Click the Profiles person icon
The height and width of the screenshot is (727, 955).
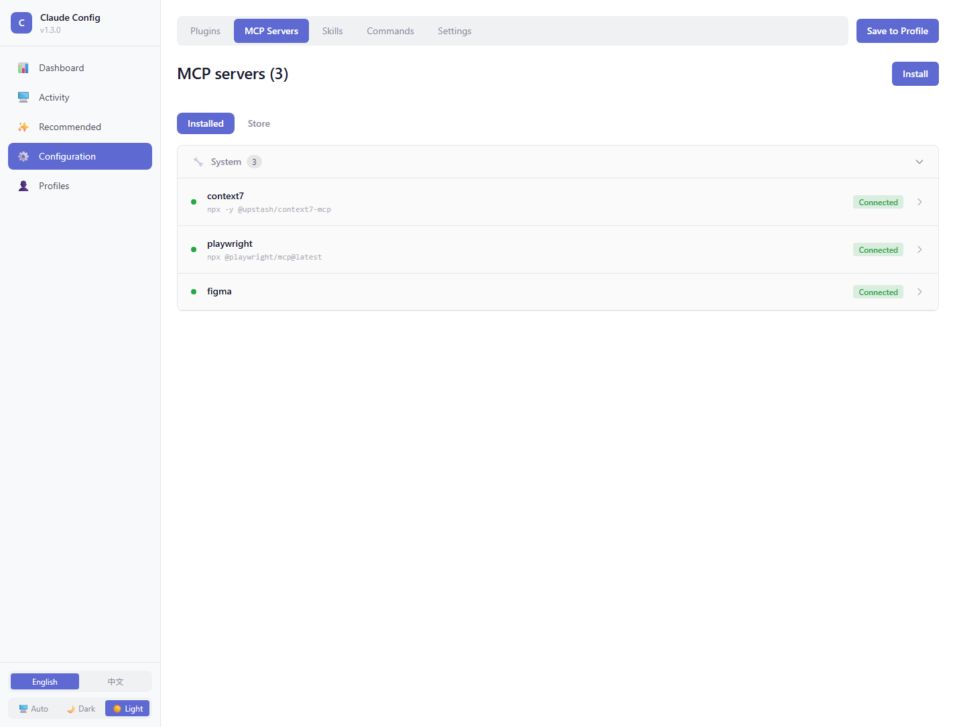23,186
